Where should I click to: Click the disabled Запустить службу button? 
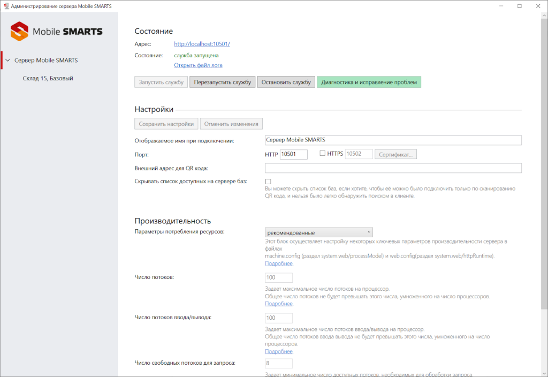tap(161, 82)
